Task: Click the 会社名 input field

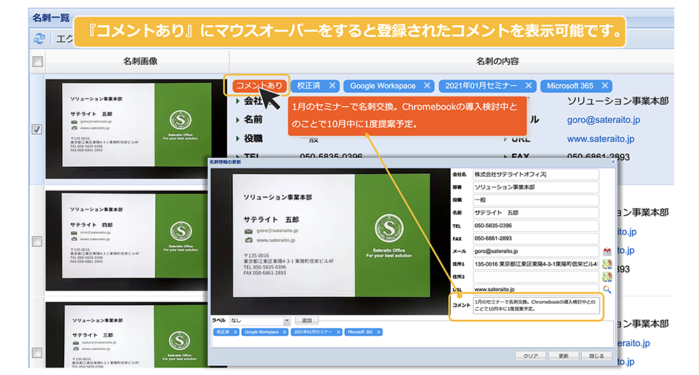Action: (x=536, y=175)
